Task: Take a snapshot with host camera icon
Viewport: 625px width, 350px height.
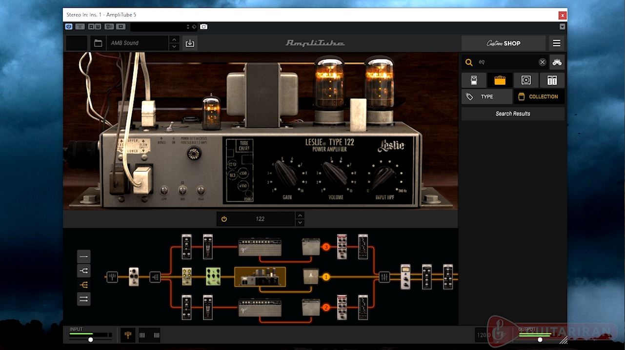Action: 204,26
